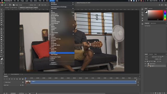Toggle Application Frame in Window menu
The image size is (167, 94).
(62, 57)
